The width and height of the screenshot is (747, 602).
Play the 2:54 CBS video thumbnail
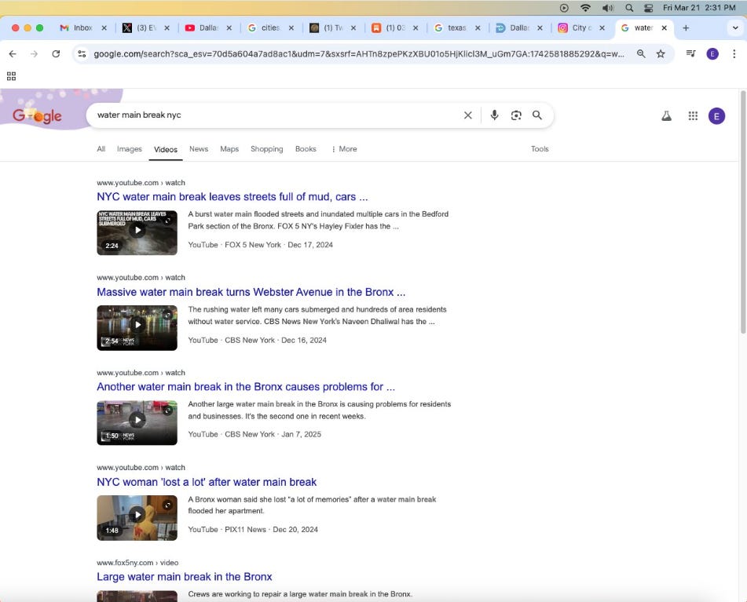click(x=137, y=328)
